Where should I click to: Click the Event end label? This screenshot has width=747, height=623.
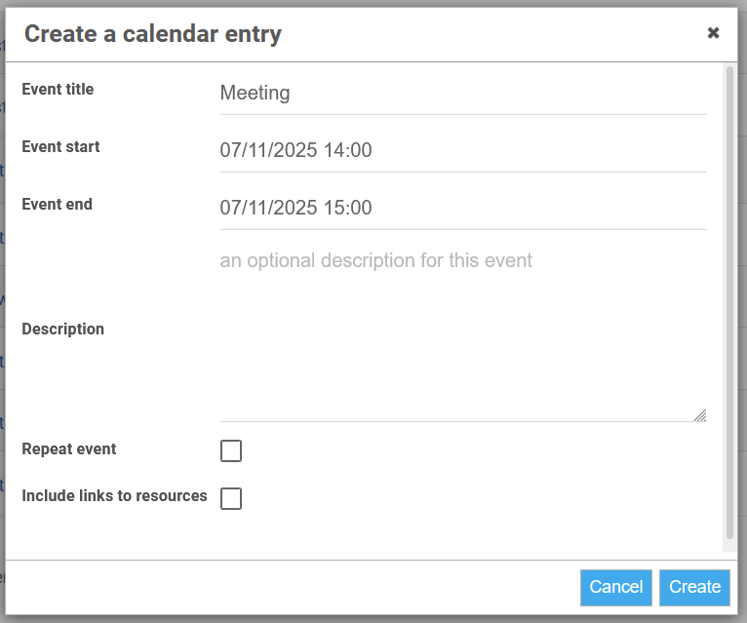(58, 205)
